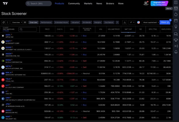Click the JP Morgan logo in JPM row
This screenshot has height=122, width=179.
click(3, 105)
